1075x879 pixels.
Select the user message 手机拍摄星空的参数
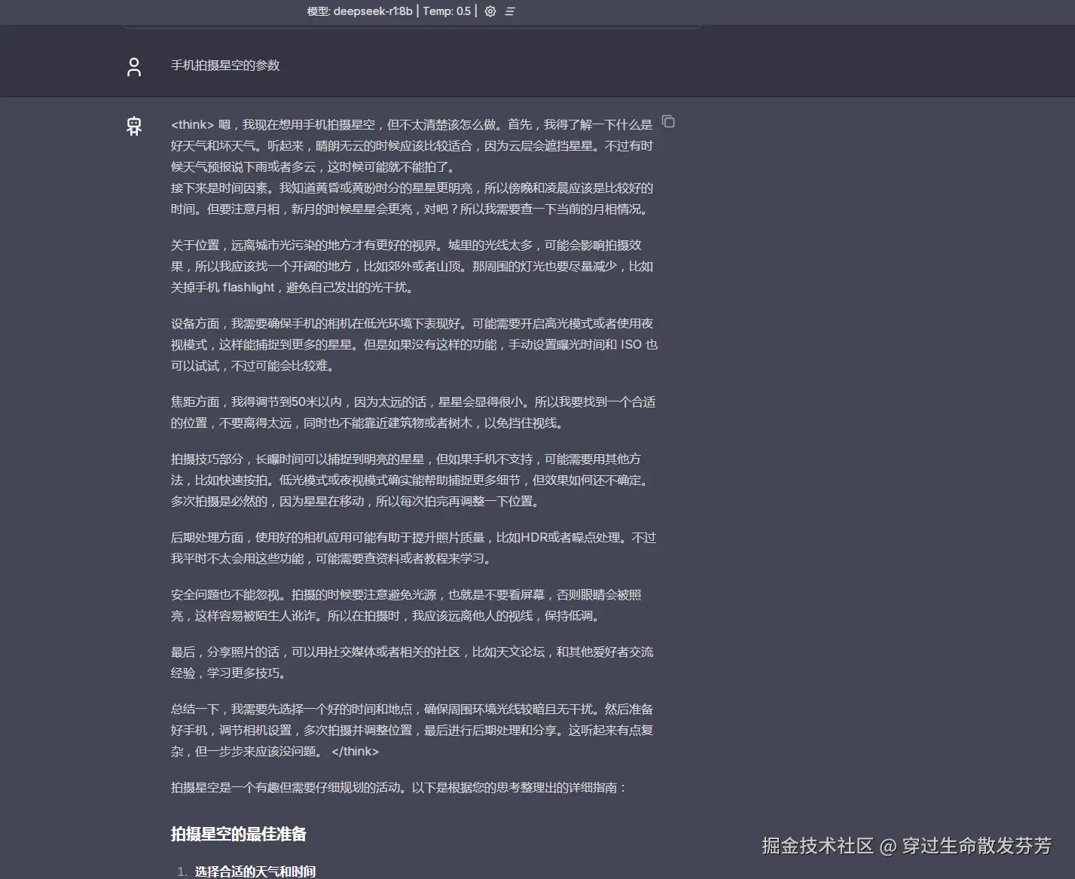tap(224, 66)
